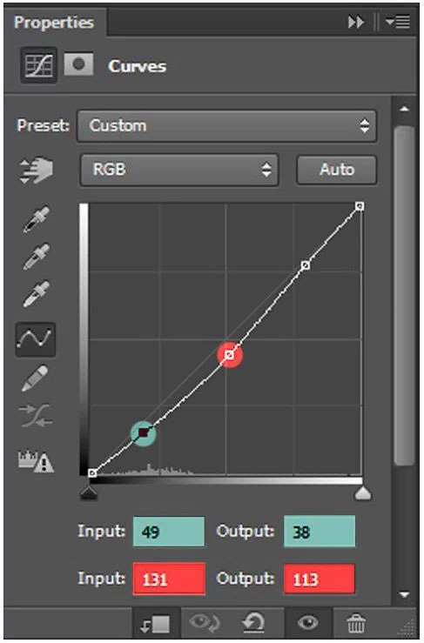The image size is (424, 643).
Task: Click the layer mask icon beside Curves
Action: click(x=78, y=64)
